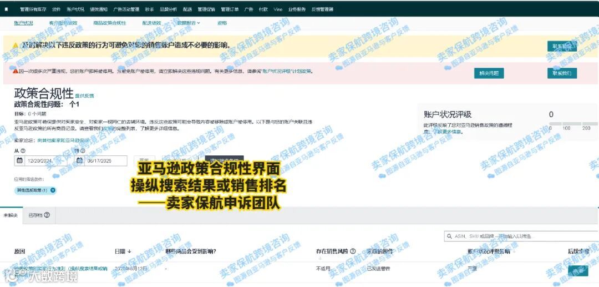Image resolution: width=599 pixels, height=287 pixels.
Task: Click the dark add-filter button
Action: (224, 160)
